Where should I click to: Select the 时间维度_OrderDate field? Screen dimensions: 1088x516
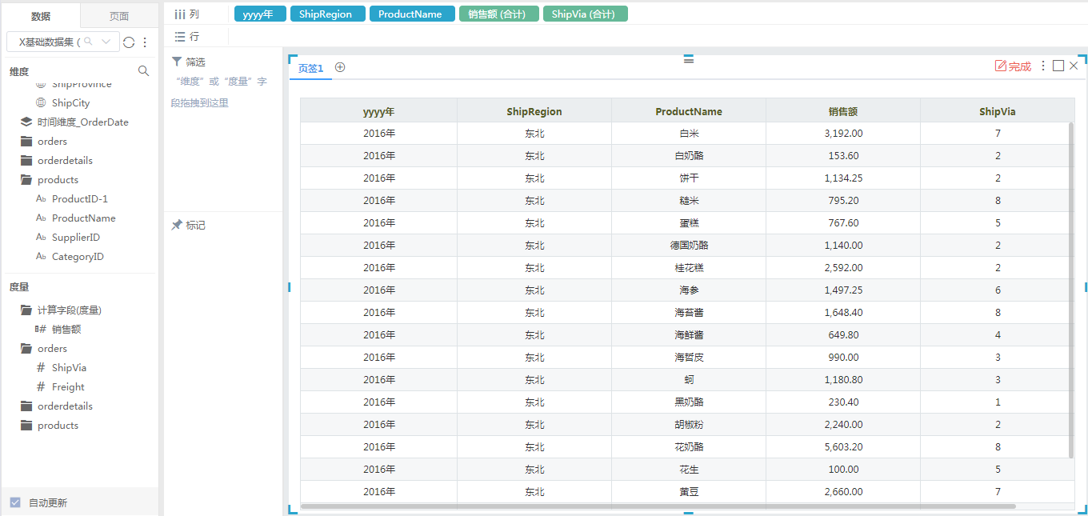pos(83,122)
